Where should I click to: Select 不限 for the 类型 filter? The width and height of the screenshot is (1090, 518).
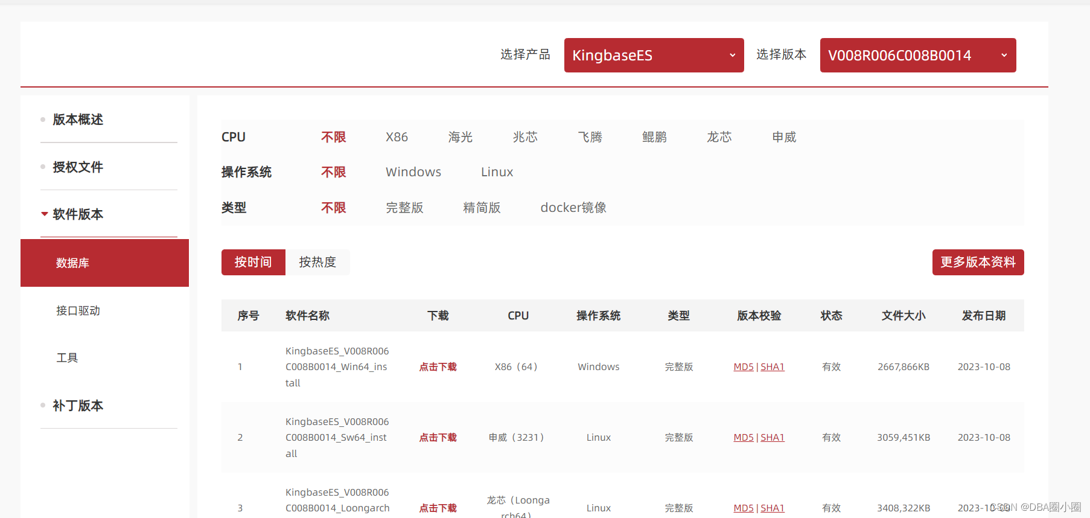point(333,208)
